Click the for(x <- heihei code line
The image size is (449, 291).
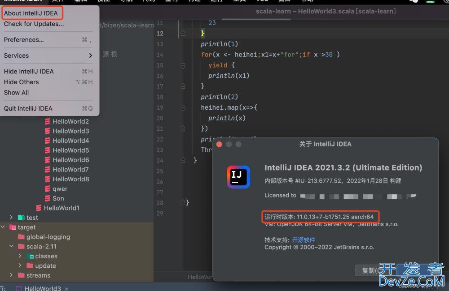[x=270, y=55]
